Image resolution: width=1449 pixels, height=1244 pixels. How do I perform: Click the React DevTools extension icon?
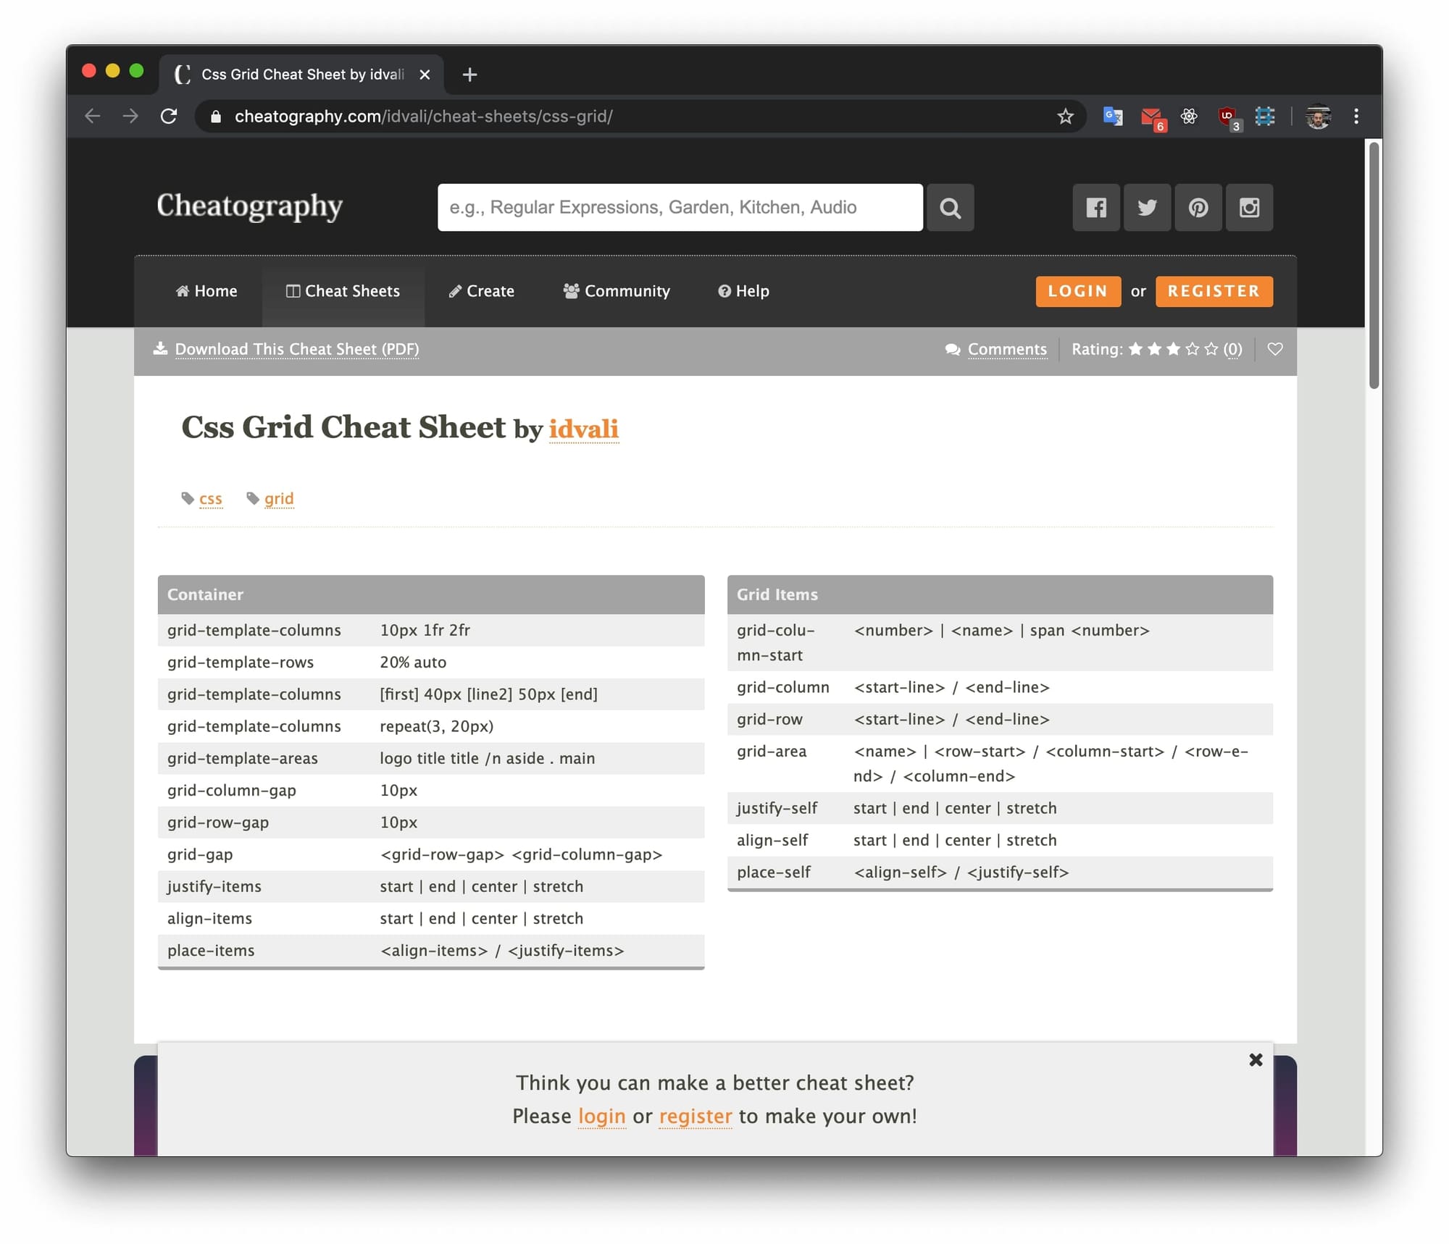point(1189,117)
